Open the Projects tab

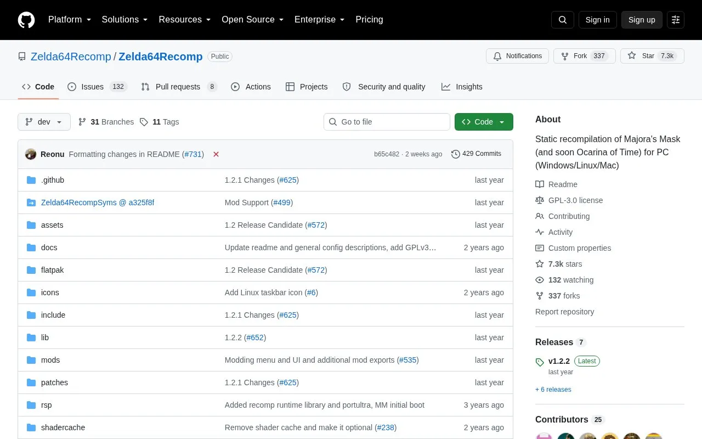click(x=307, y=87)
